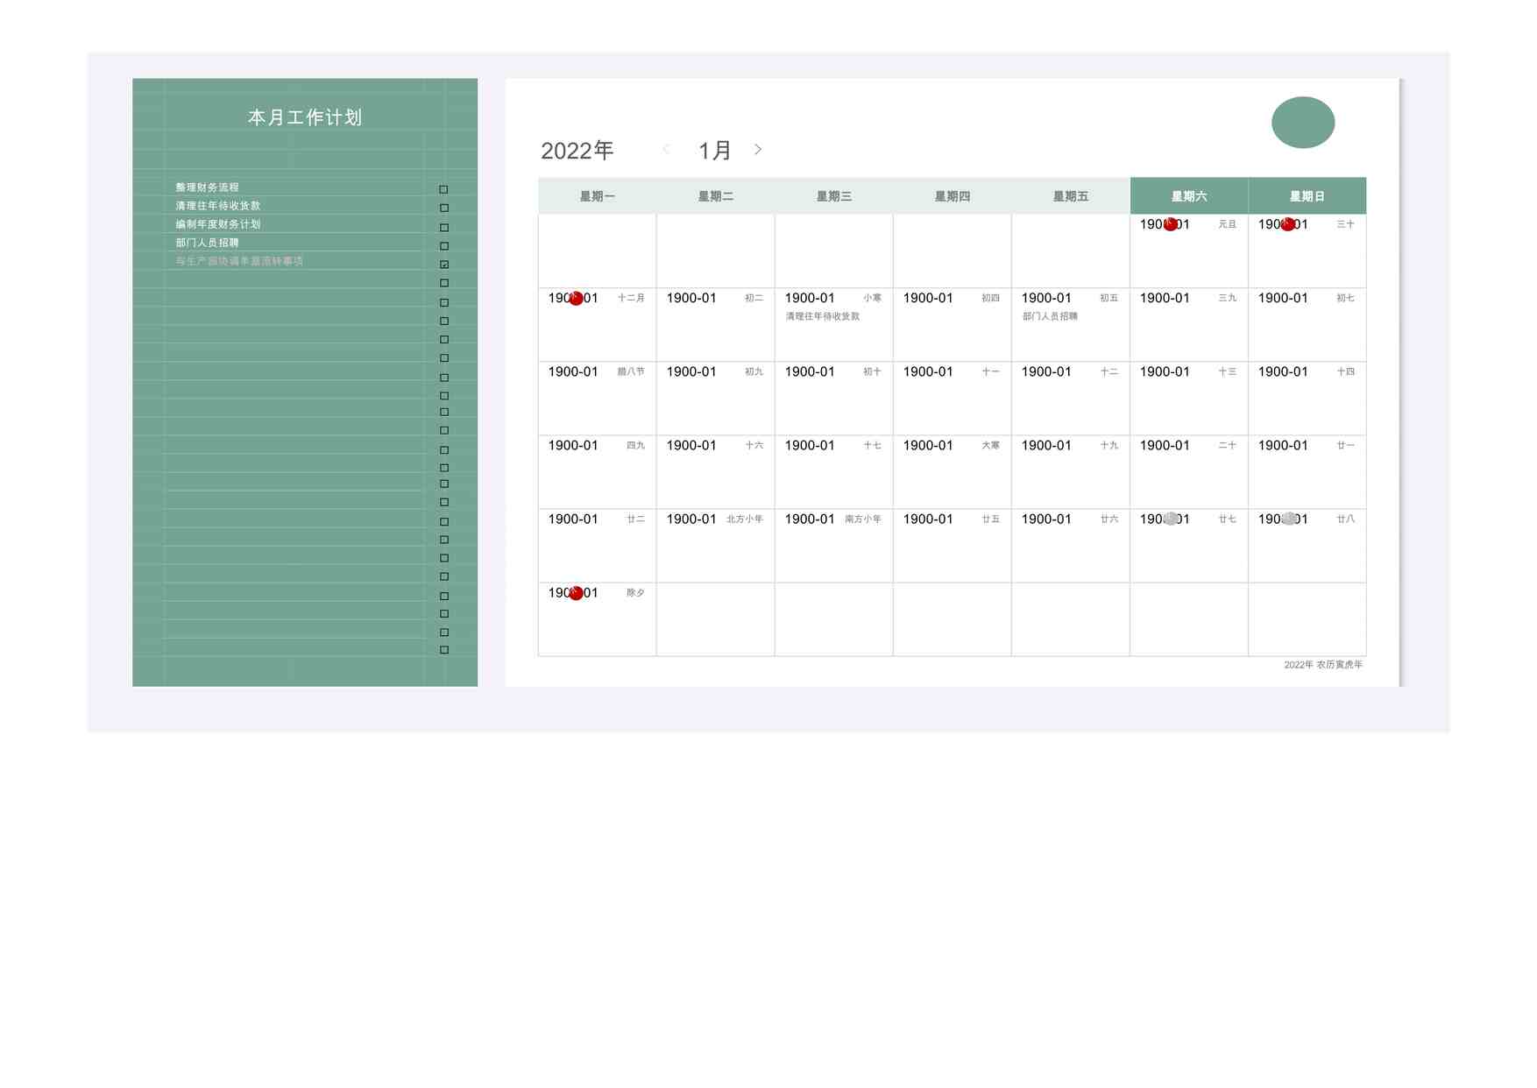
Task: Select the date cell labeled 初七
Action: [x=1307, y=324]
